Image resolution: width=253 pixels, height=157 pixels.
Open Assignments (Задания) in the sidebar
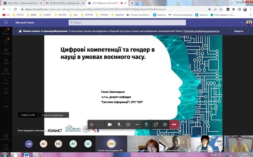tap(6, 61)
